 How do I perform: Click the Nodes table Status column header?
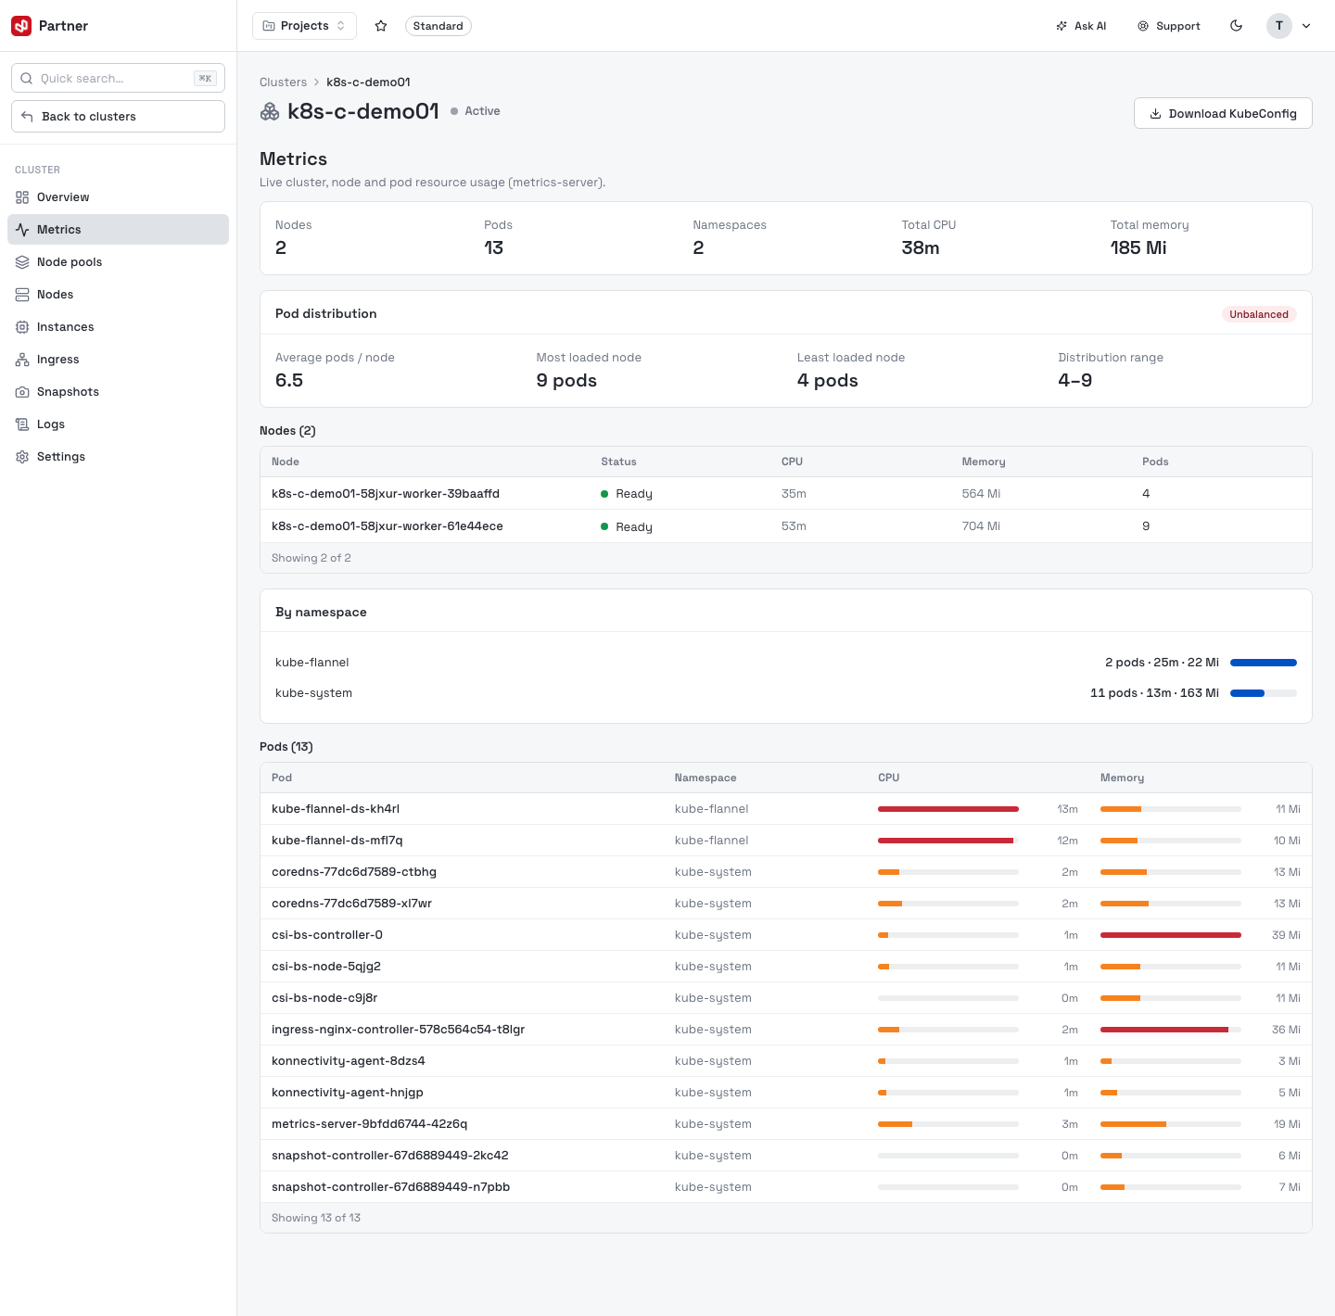point(618,462)
